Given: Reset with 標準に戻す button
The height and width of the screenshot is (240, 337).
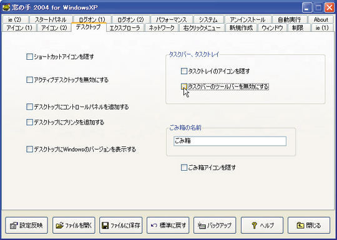Looking at the screenshot, I should 168,226.
